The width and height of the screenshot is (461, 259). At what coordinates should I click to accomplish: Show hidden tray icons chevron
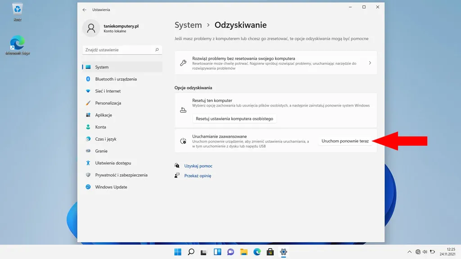(410, 252)
